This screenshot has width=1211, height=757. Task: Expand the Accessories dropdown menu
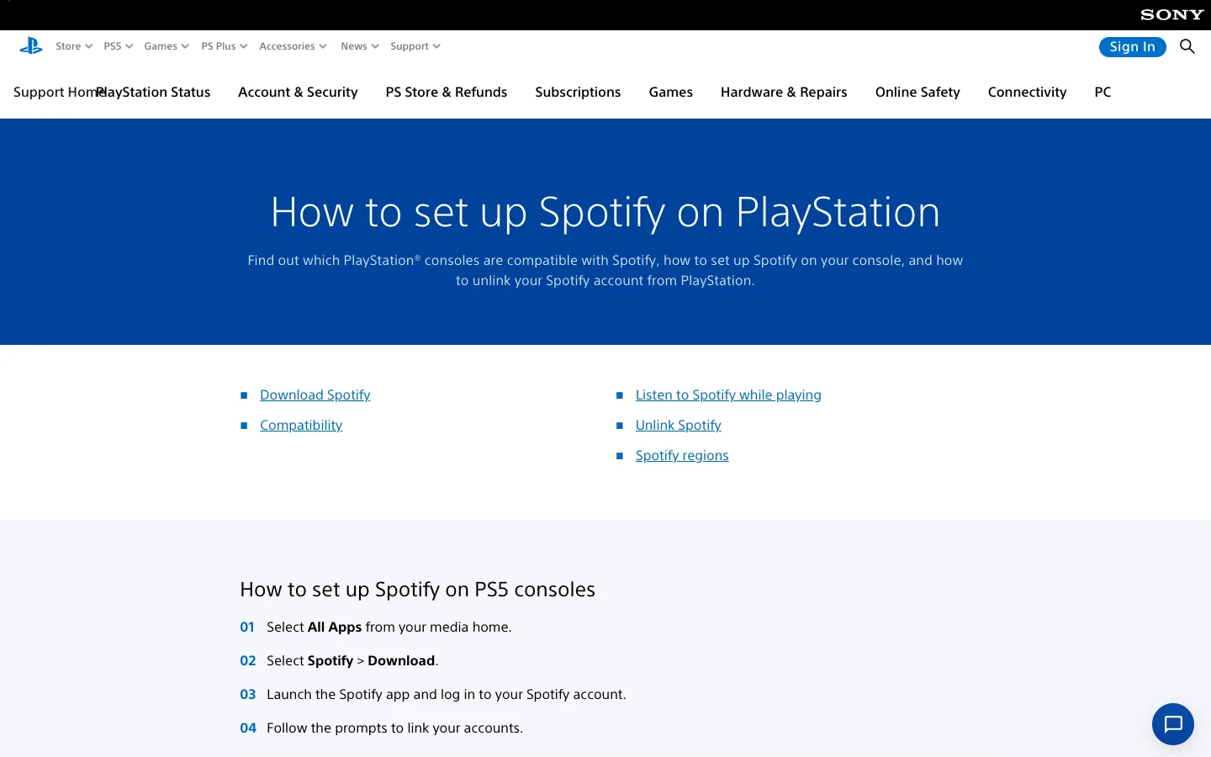point(293,46)
